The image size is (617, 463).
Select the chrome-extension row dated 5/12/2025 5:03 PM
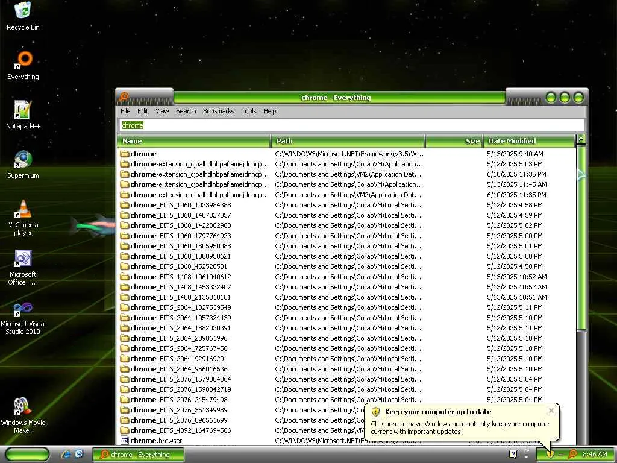coord(346,164)
